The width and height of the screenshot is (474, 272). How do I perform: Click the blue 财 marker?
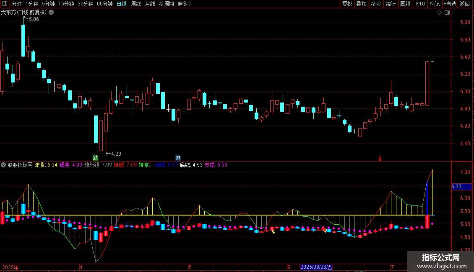coord(178,158)
